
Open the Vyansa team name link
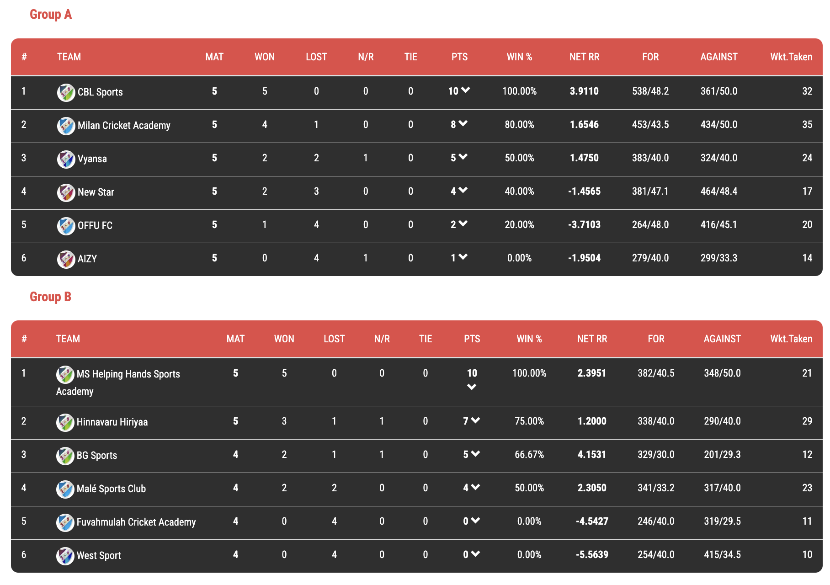(92, 159)
